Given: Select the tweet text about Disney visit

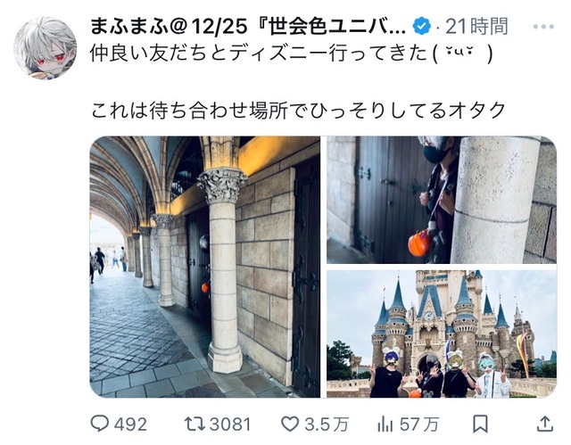Looking at the screenshot, I should (x=292, y=54).
